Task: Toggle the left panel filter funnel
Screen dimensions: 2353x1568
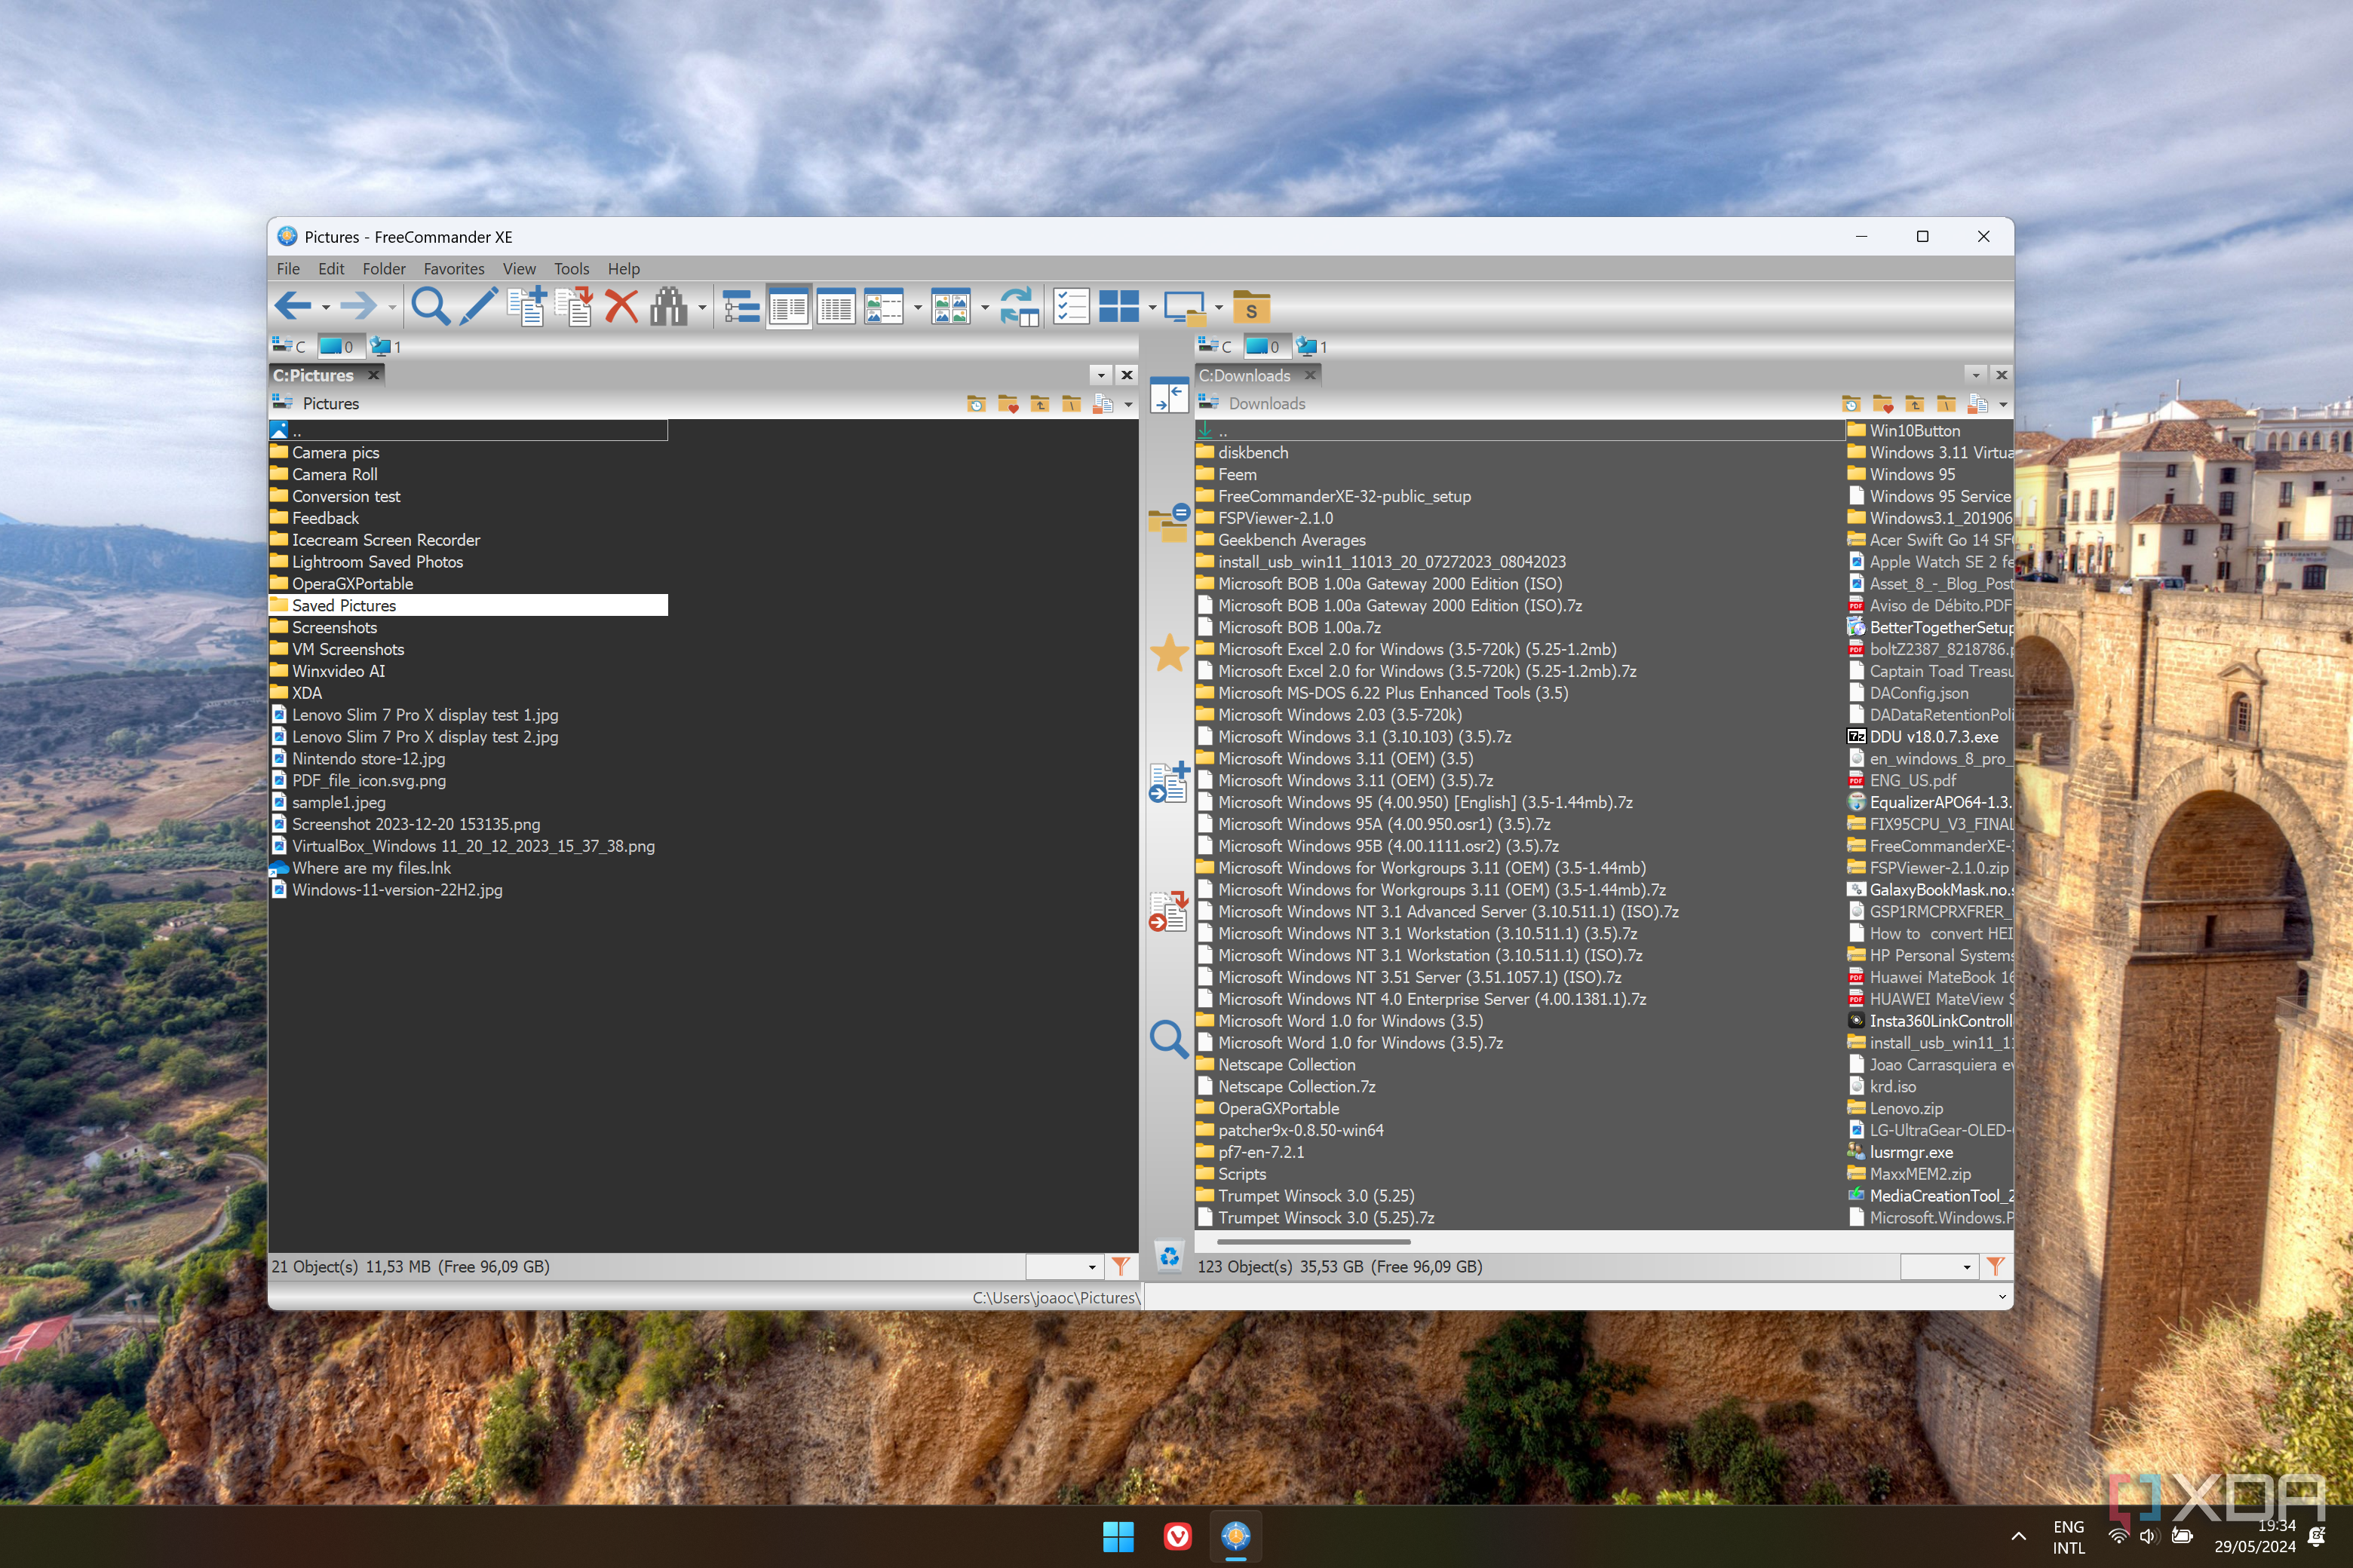Action: click(x=1121, y=1266)
